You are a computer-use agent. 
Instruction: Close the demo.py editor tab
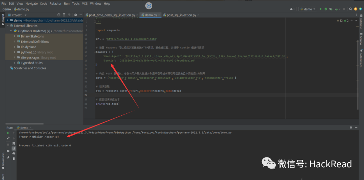[159, 15]
